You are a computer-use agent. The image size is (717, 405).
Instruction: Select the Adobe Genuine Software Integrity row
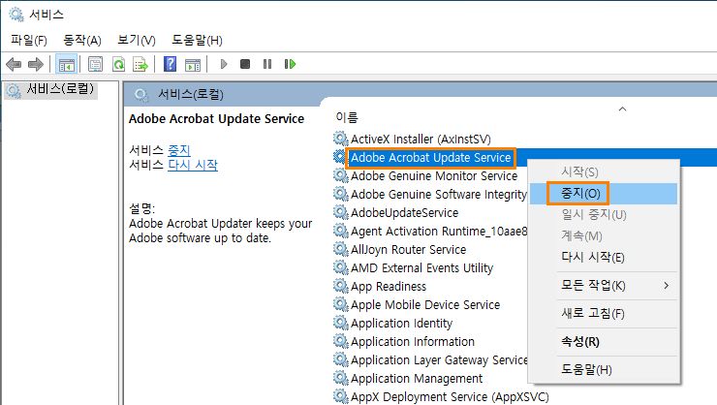439,195
